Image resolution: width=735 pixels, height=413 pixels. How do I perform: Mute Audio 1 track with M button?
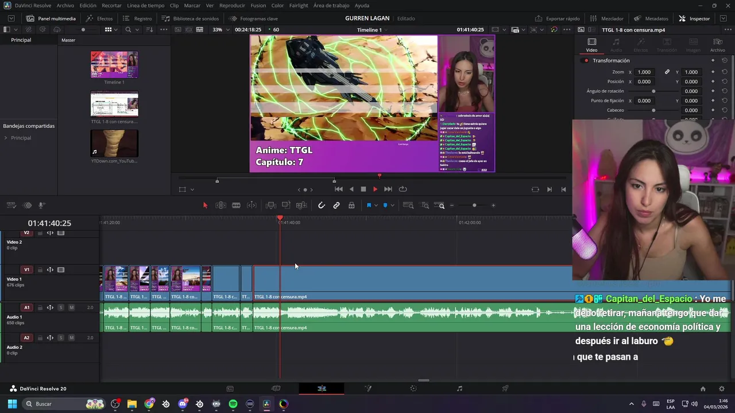[x=71, y=307]
